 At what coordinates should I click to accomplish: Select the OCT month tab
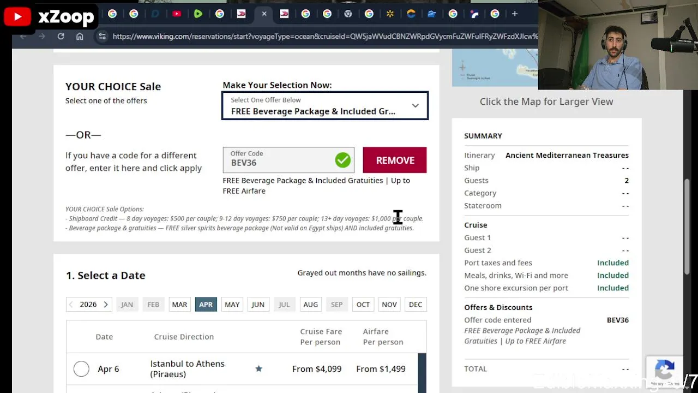(363, 305)
